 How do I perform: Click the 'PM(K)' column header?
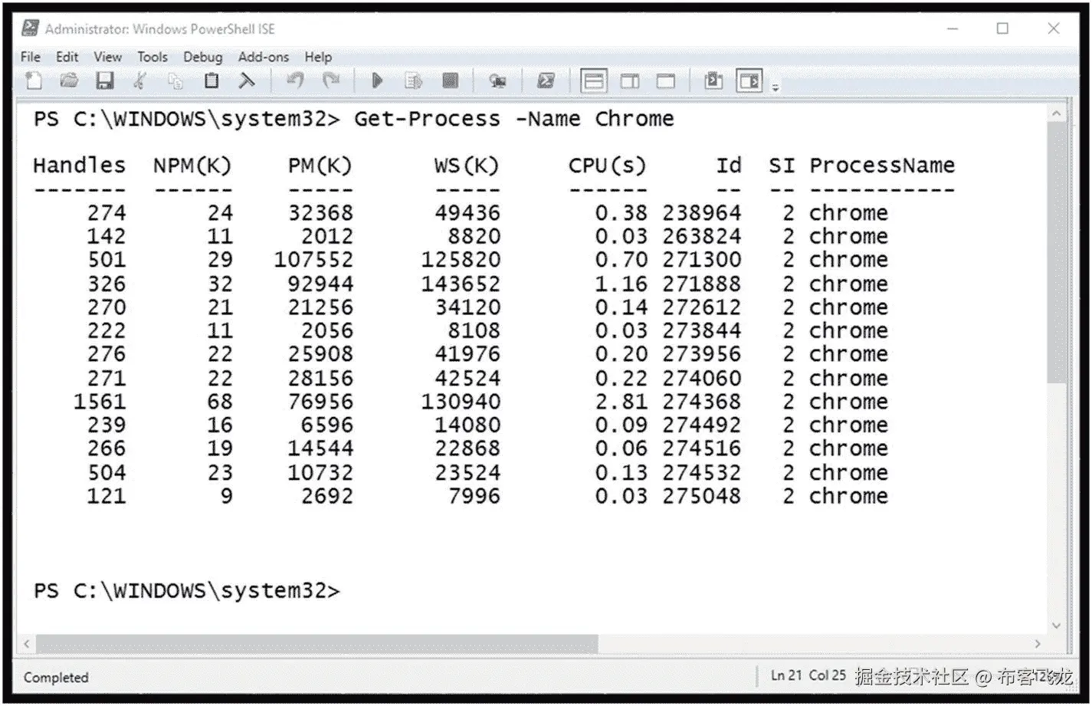(320, 165)
